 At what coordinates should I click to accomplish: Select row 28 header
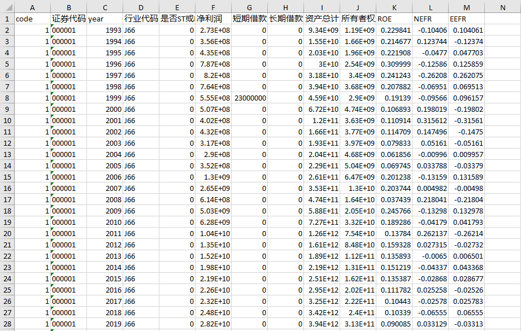(x=7, y=324)
